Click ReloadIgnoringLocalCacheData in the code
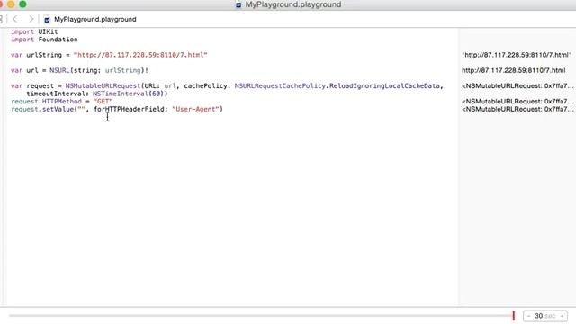The image size is (576, 324). [x=384, y=86]
